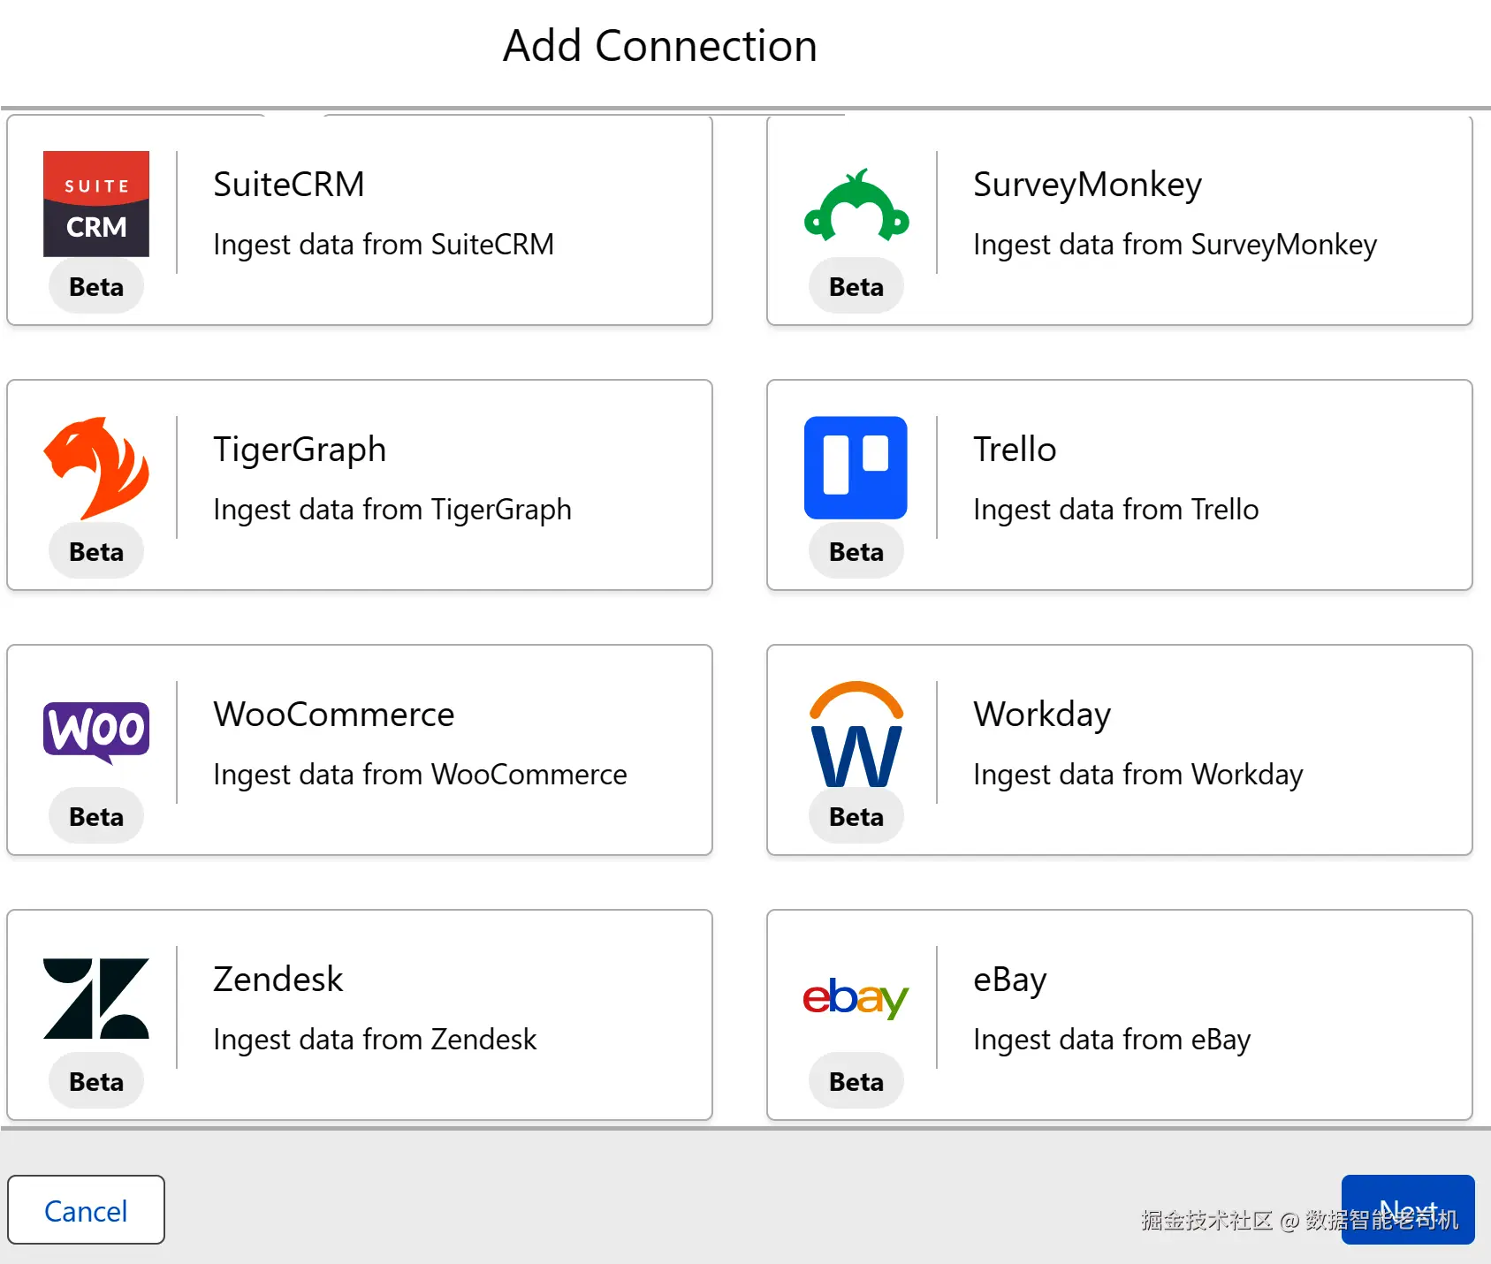The image size is (1491, 1264).
Task: Click 'Ingest data from Workday' description
Action: click(x=1138, y=775)
